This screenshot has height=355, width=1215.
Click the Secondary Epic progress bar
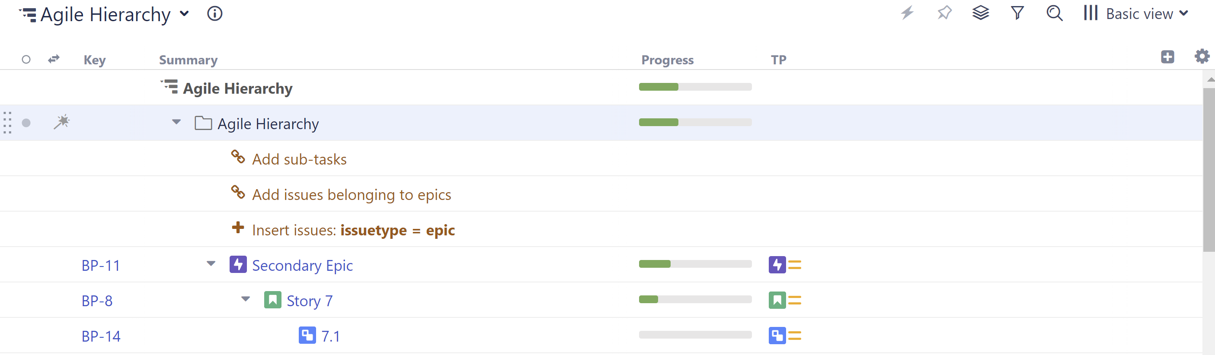coord(695,264)
